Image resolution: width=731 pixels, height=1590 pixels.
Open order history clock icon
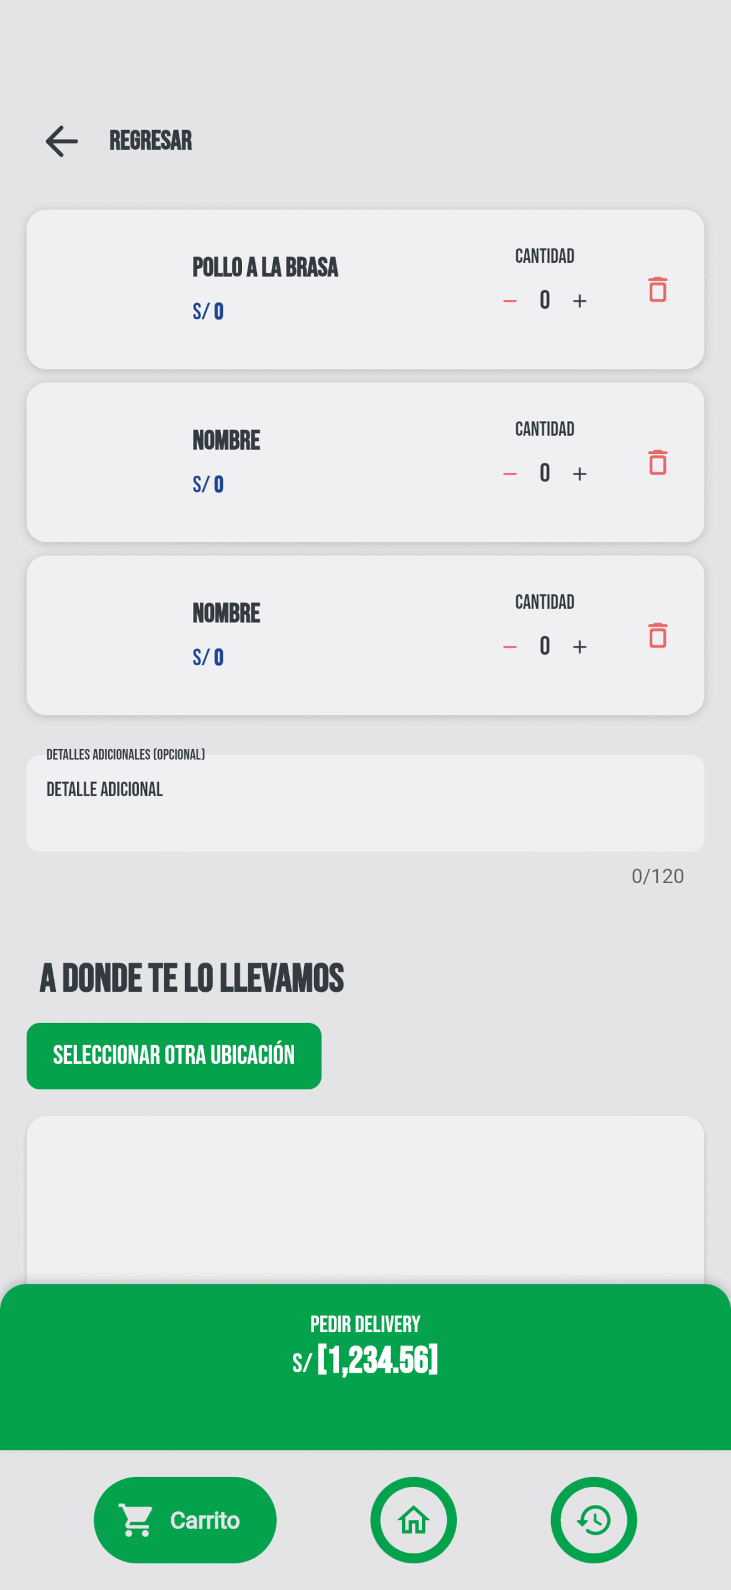(593, 1520)
